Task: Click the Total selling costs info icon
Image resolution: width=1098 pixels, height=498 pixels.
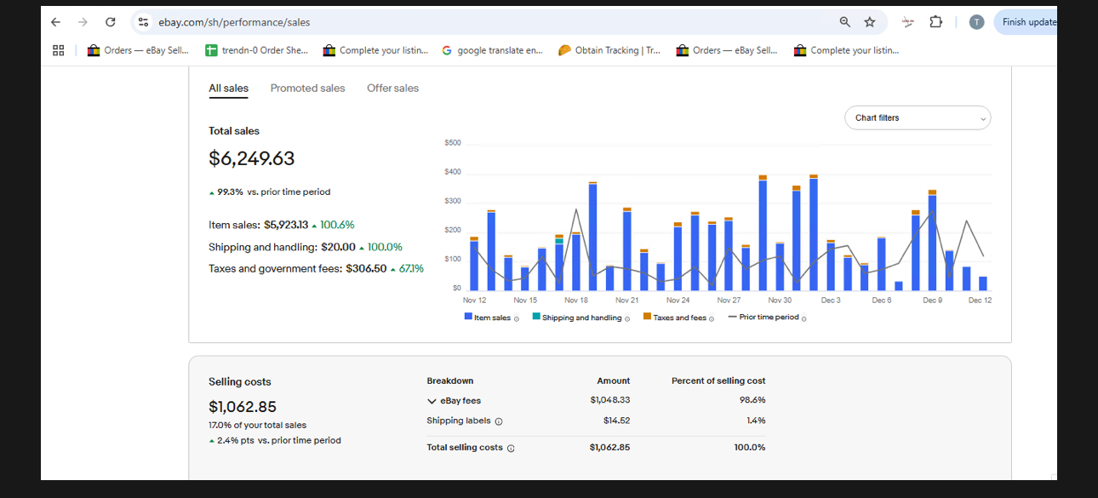Action: pos(511,449)
